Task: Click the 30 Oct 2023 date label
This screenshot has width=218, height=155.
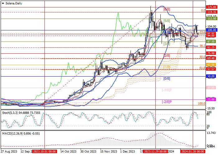Action: click(x=88, y=152)
